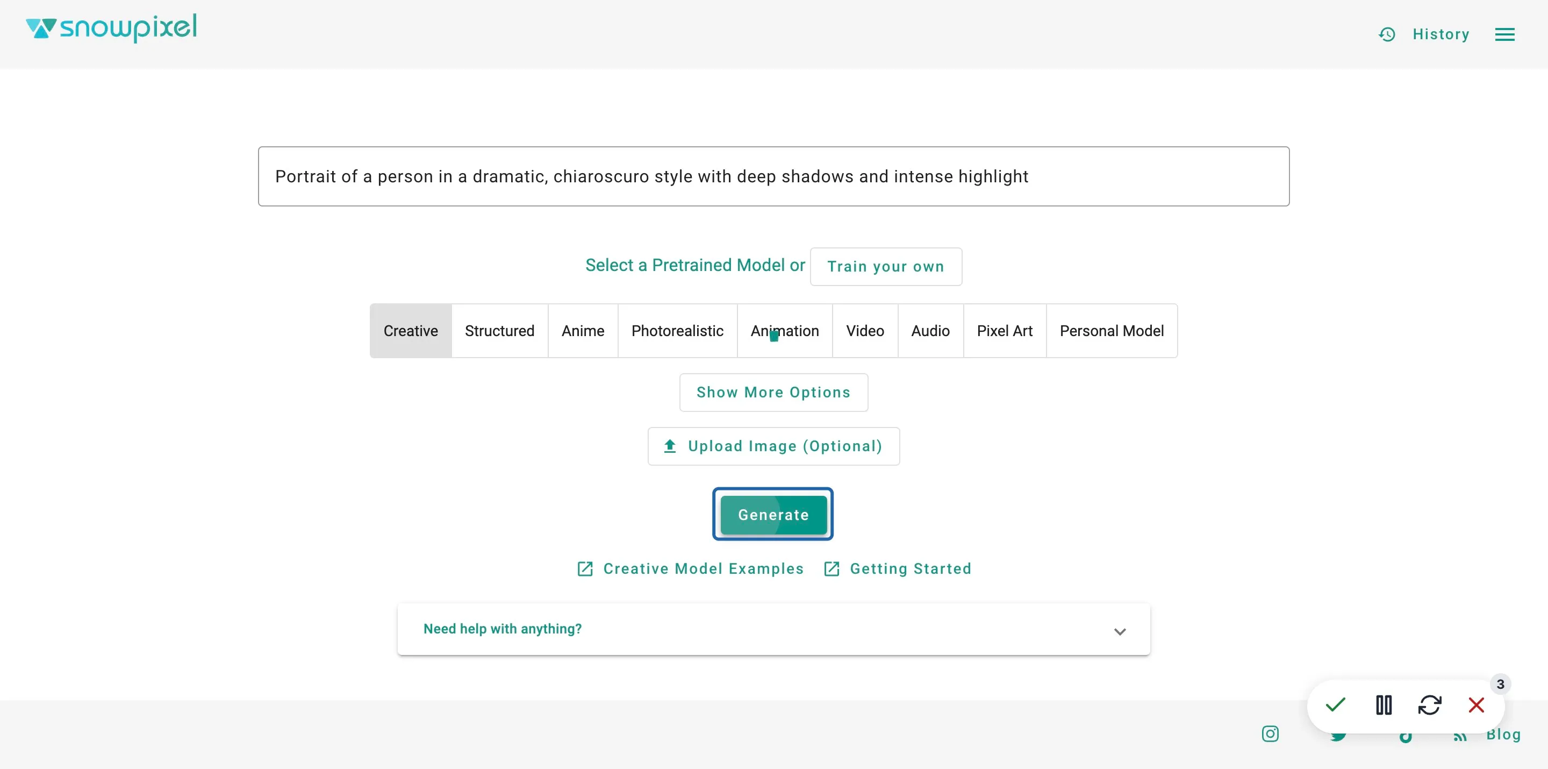Expand the Need help with anything chevron
This screenshot has width=1548, height=769.
(x=1120, y=631)
